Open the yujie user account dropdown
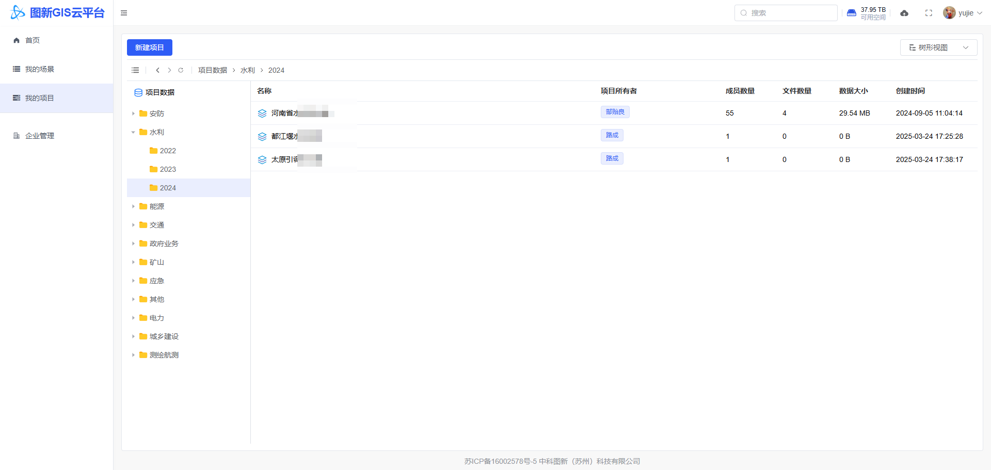This screenshot has height=470, width=991. 962,13
